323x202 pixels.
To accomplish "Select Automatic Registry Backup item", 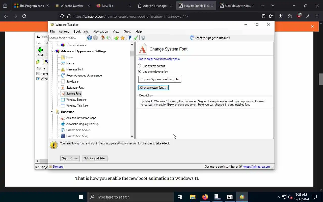I will tap(82, 124).
